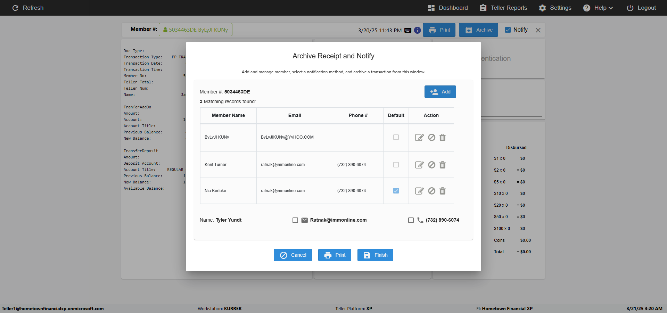Click Kent Turner's phone number cell

tap(358, 165)
